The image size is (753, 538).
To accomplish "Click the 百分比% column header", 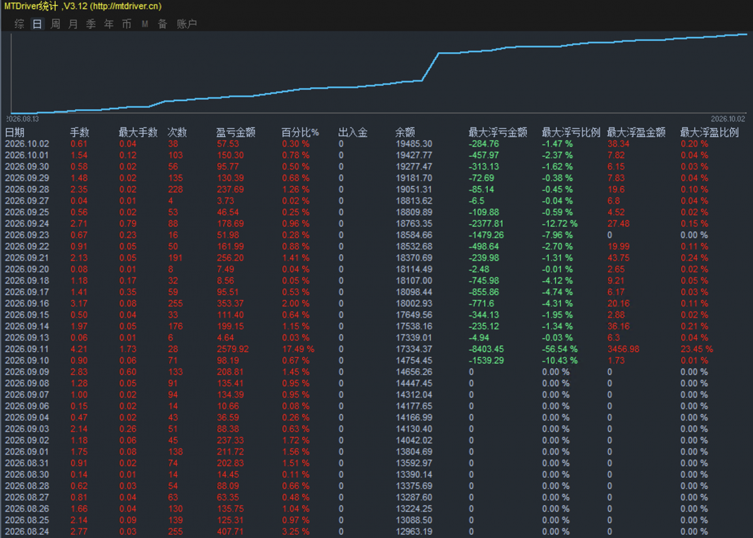I will click(300, 132).
